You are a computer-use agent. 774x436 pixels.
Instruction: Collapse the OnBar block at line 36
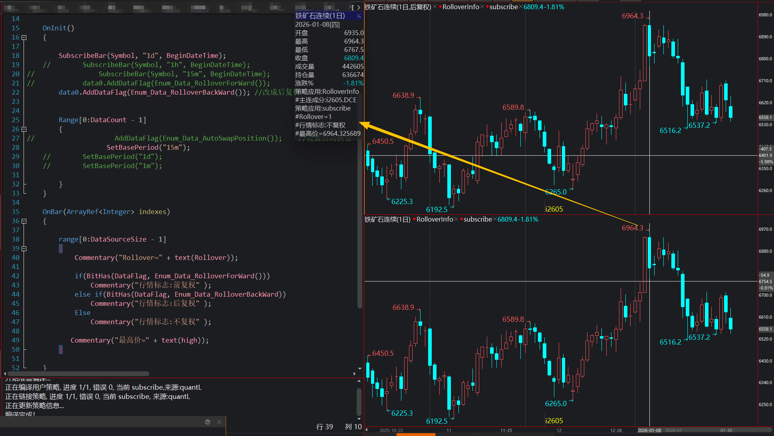pyautogui.click(x=24, y=221)
